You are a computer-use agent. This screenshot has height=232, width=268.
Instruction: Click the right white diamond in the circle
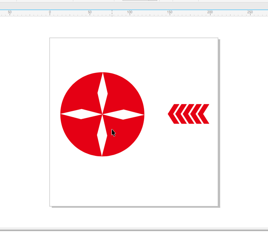pyautogui.click(x=123, y=114)
